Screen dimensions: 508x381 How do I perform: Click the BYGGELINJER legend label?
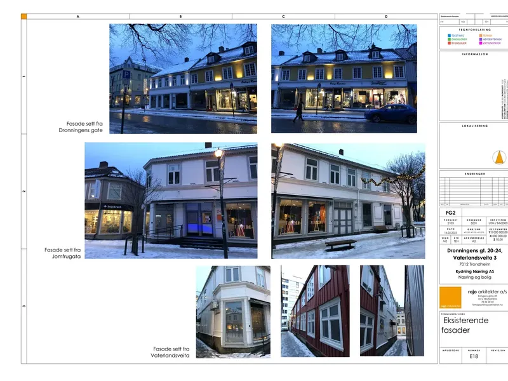pyautogui.click(x=459, y=43)
